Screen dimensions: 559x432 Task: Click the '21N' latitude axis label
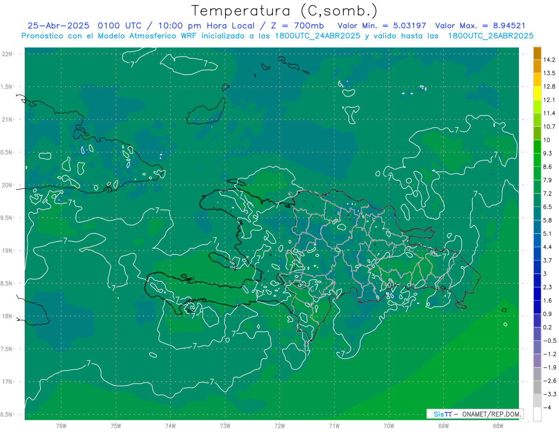[7, 120]
